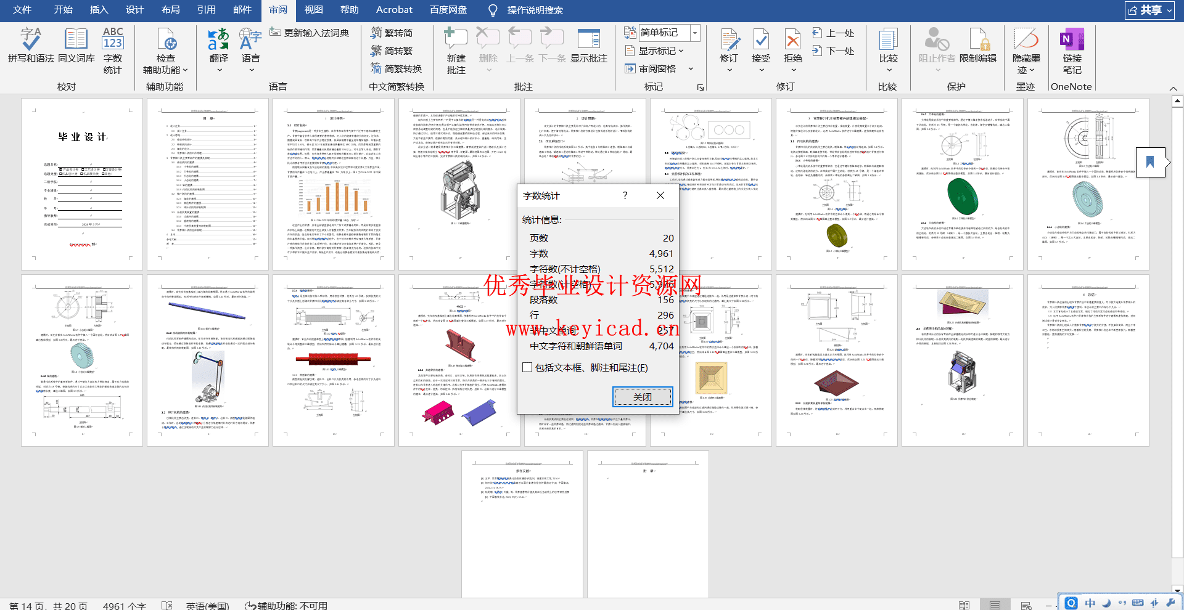
Task: Switch to print layout view icon
Action: (x=994, y=605)
